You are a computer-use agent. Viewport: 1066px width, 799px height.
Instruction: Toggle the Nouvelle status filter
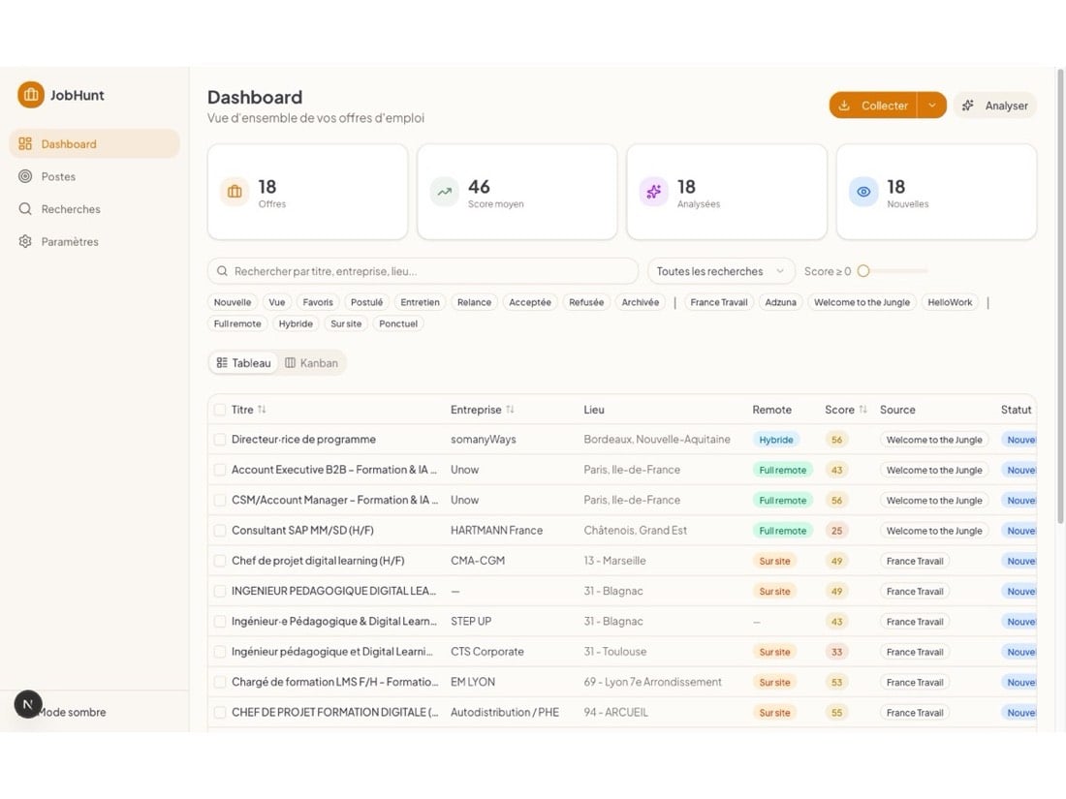233,302
